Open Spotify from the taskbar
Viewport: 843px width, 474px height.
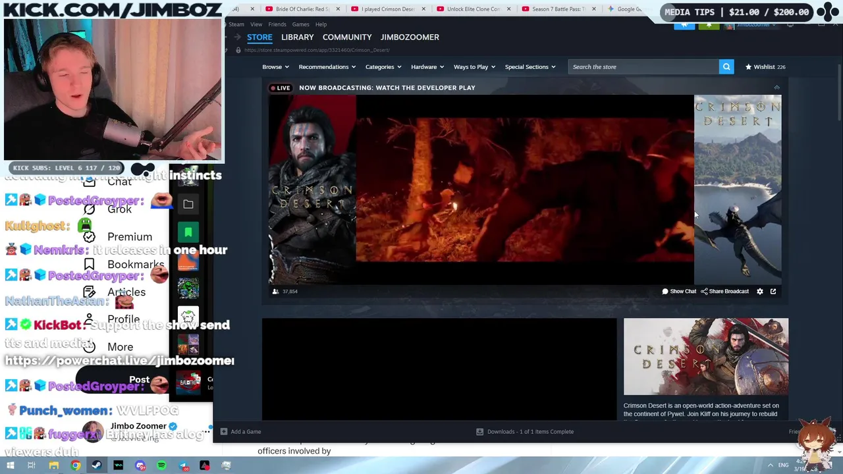[x=161, y=465]
